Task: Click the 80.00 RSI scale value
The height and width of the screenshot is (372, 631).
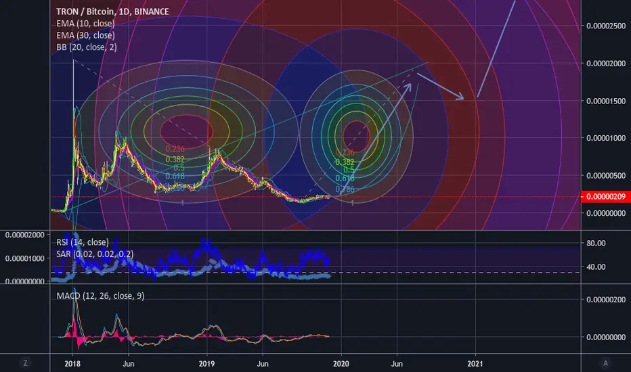Action: tap(596, 243)
